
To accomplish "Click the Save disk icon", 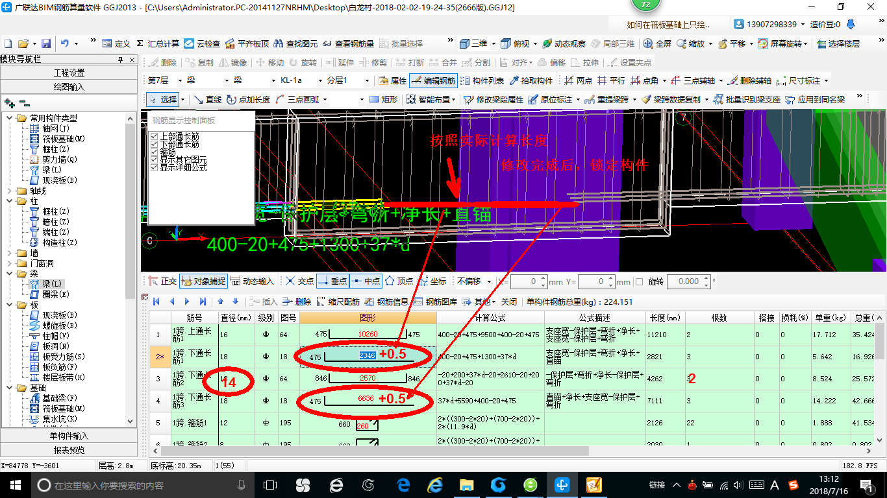I will click(x=45, y=43).
